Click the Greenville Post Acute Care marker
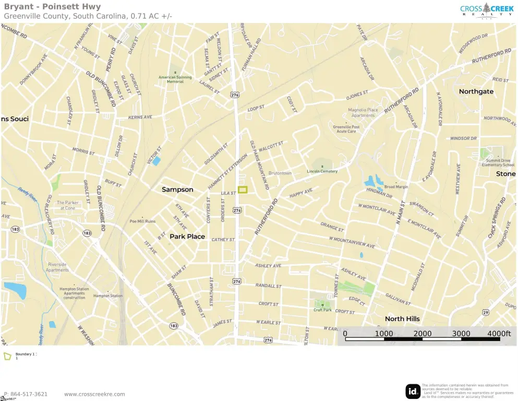 click(x=346, y=122)
